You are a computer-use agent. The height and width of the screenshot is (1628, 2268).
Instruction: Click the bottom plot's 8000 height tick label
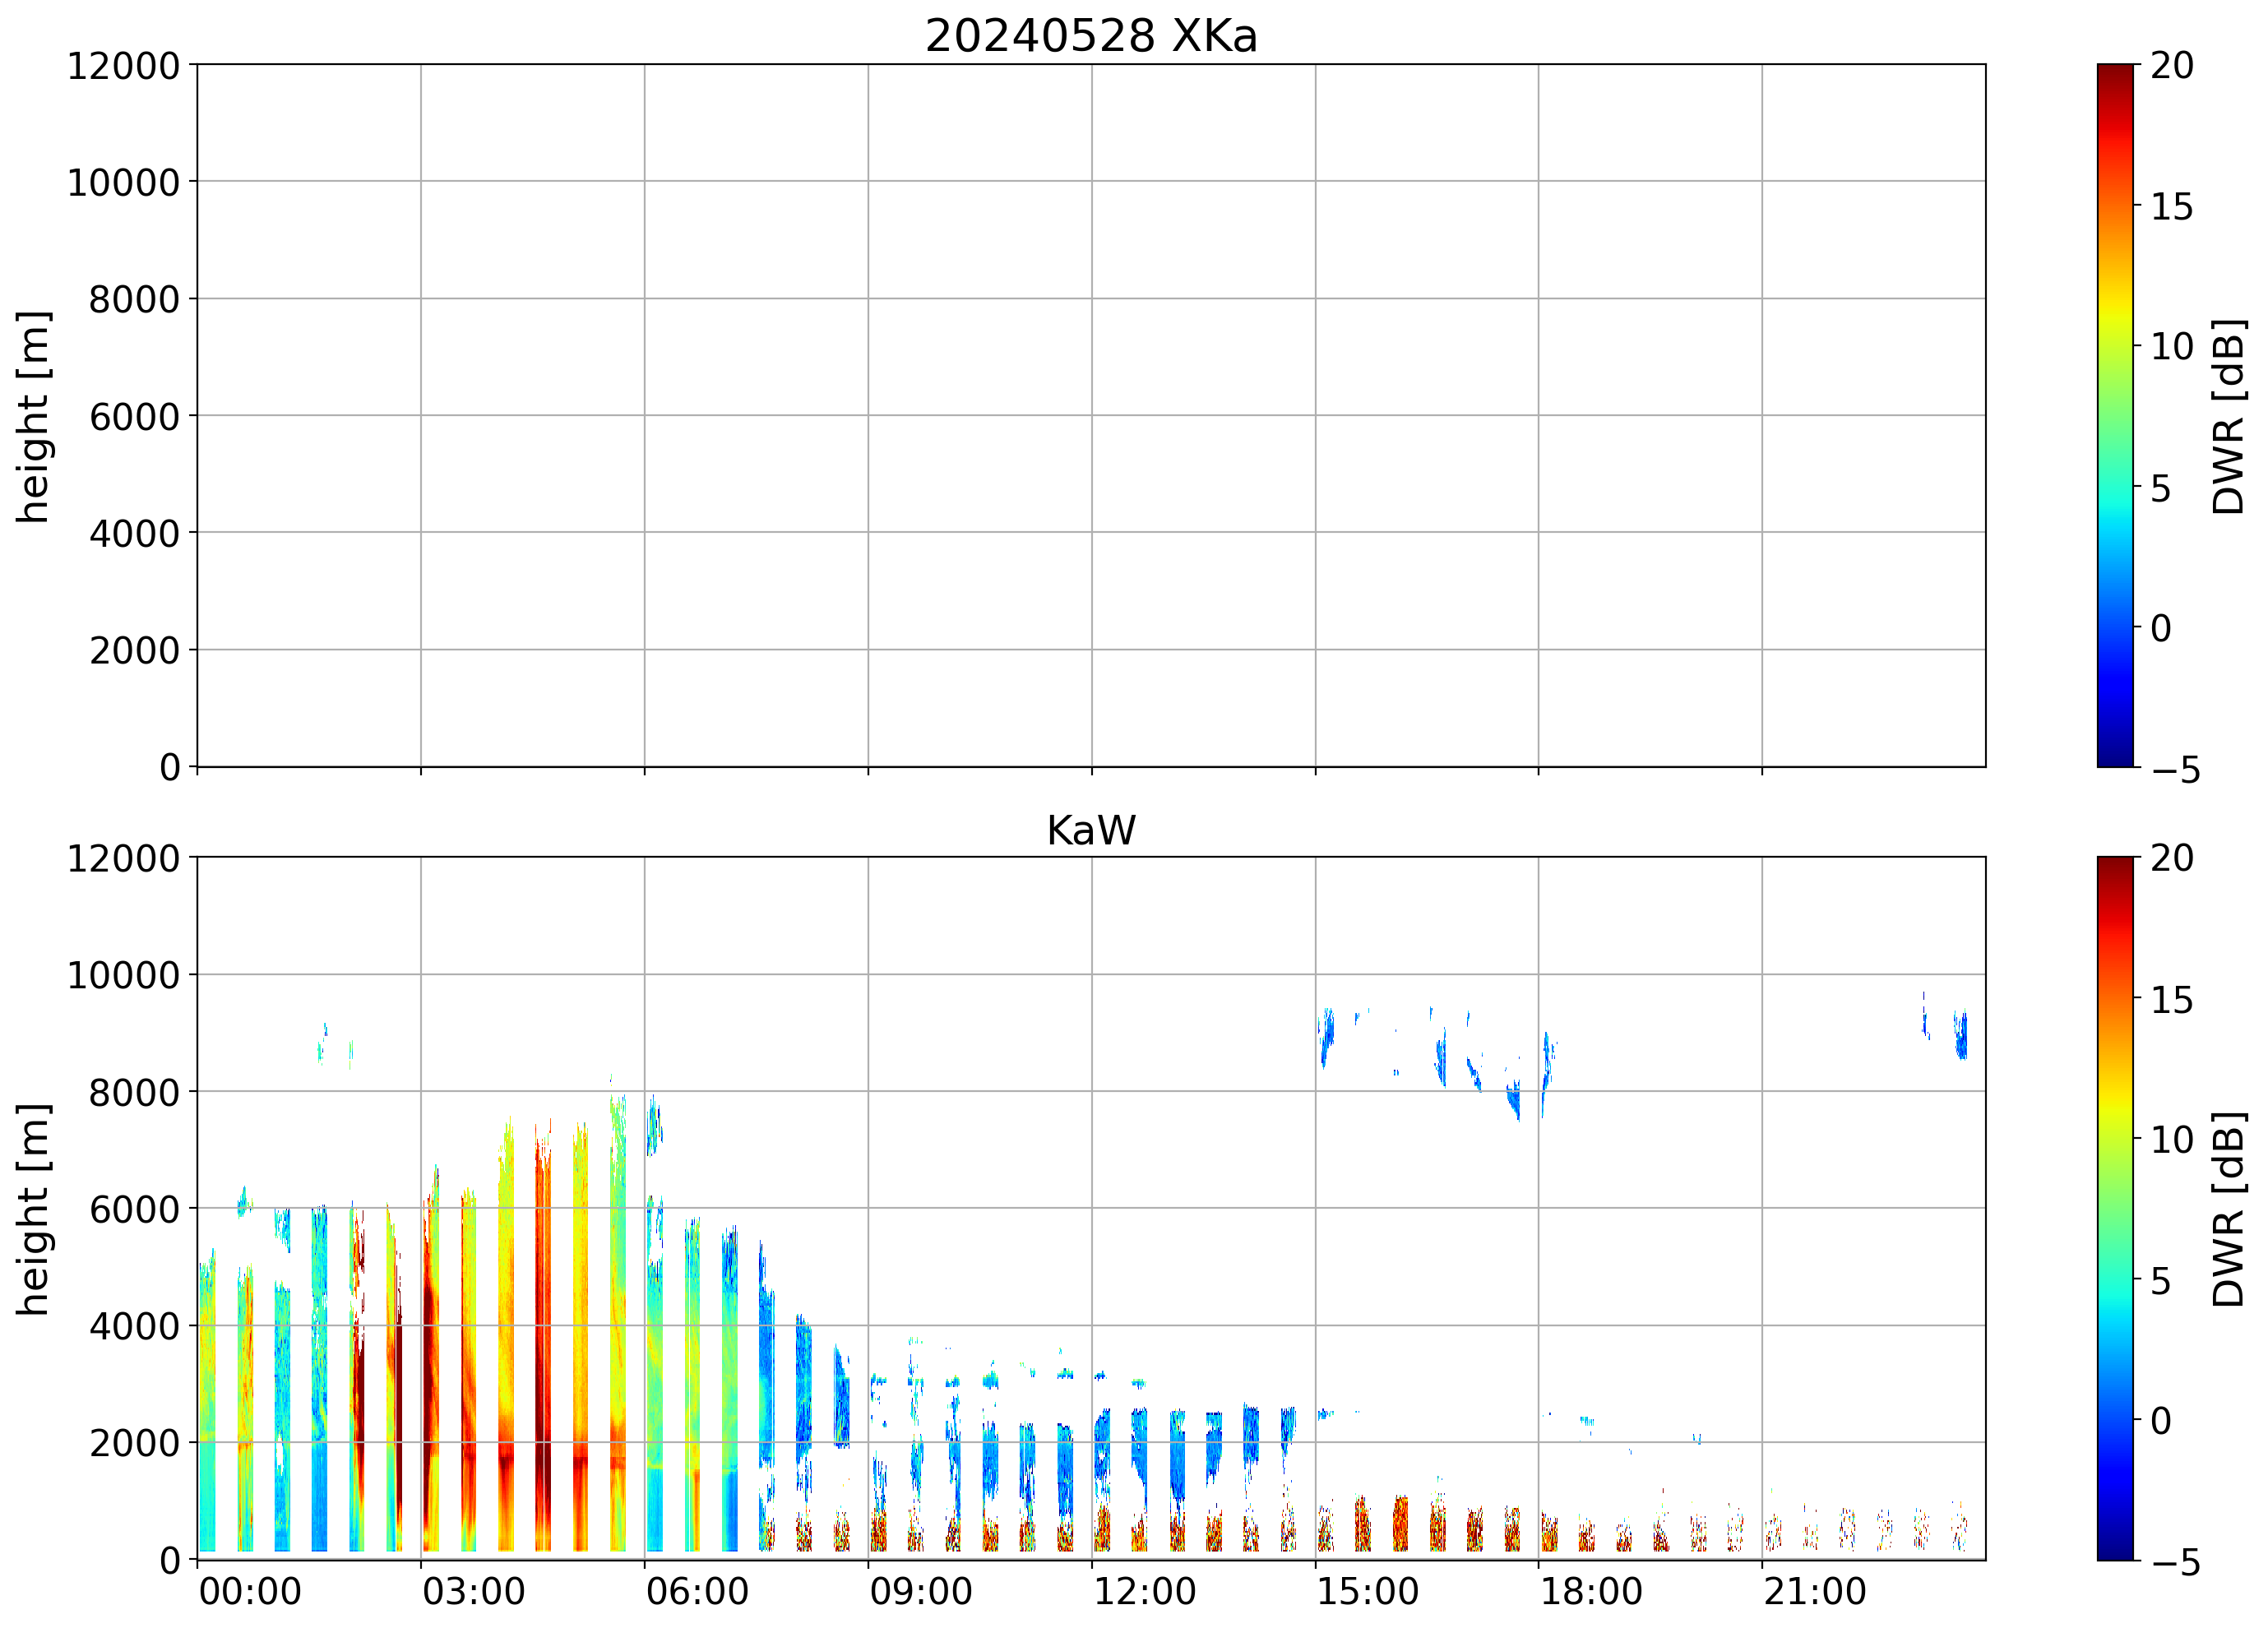tap(134, 1092)
